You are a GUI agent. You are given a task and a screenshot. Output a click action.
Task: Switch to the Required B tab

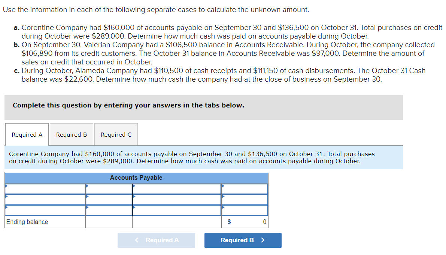(71, 134)
